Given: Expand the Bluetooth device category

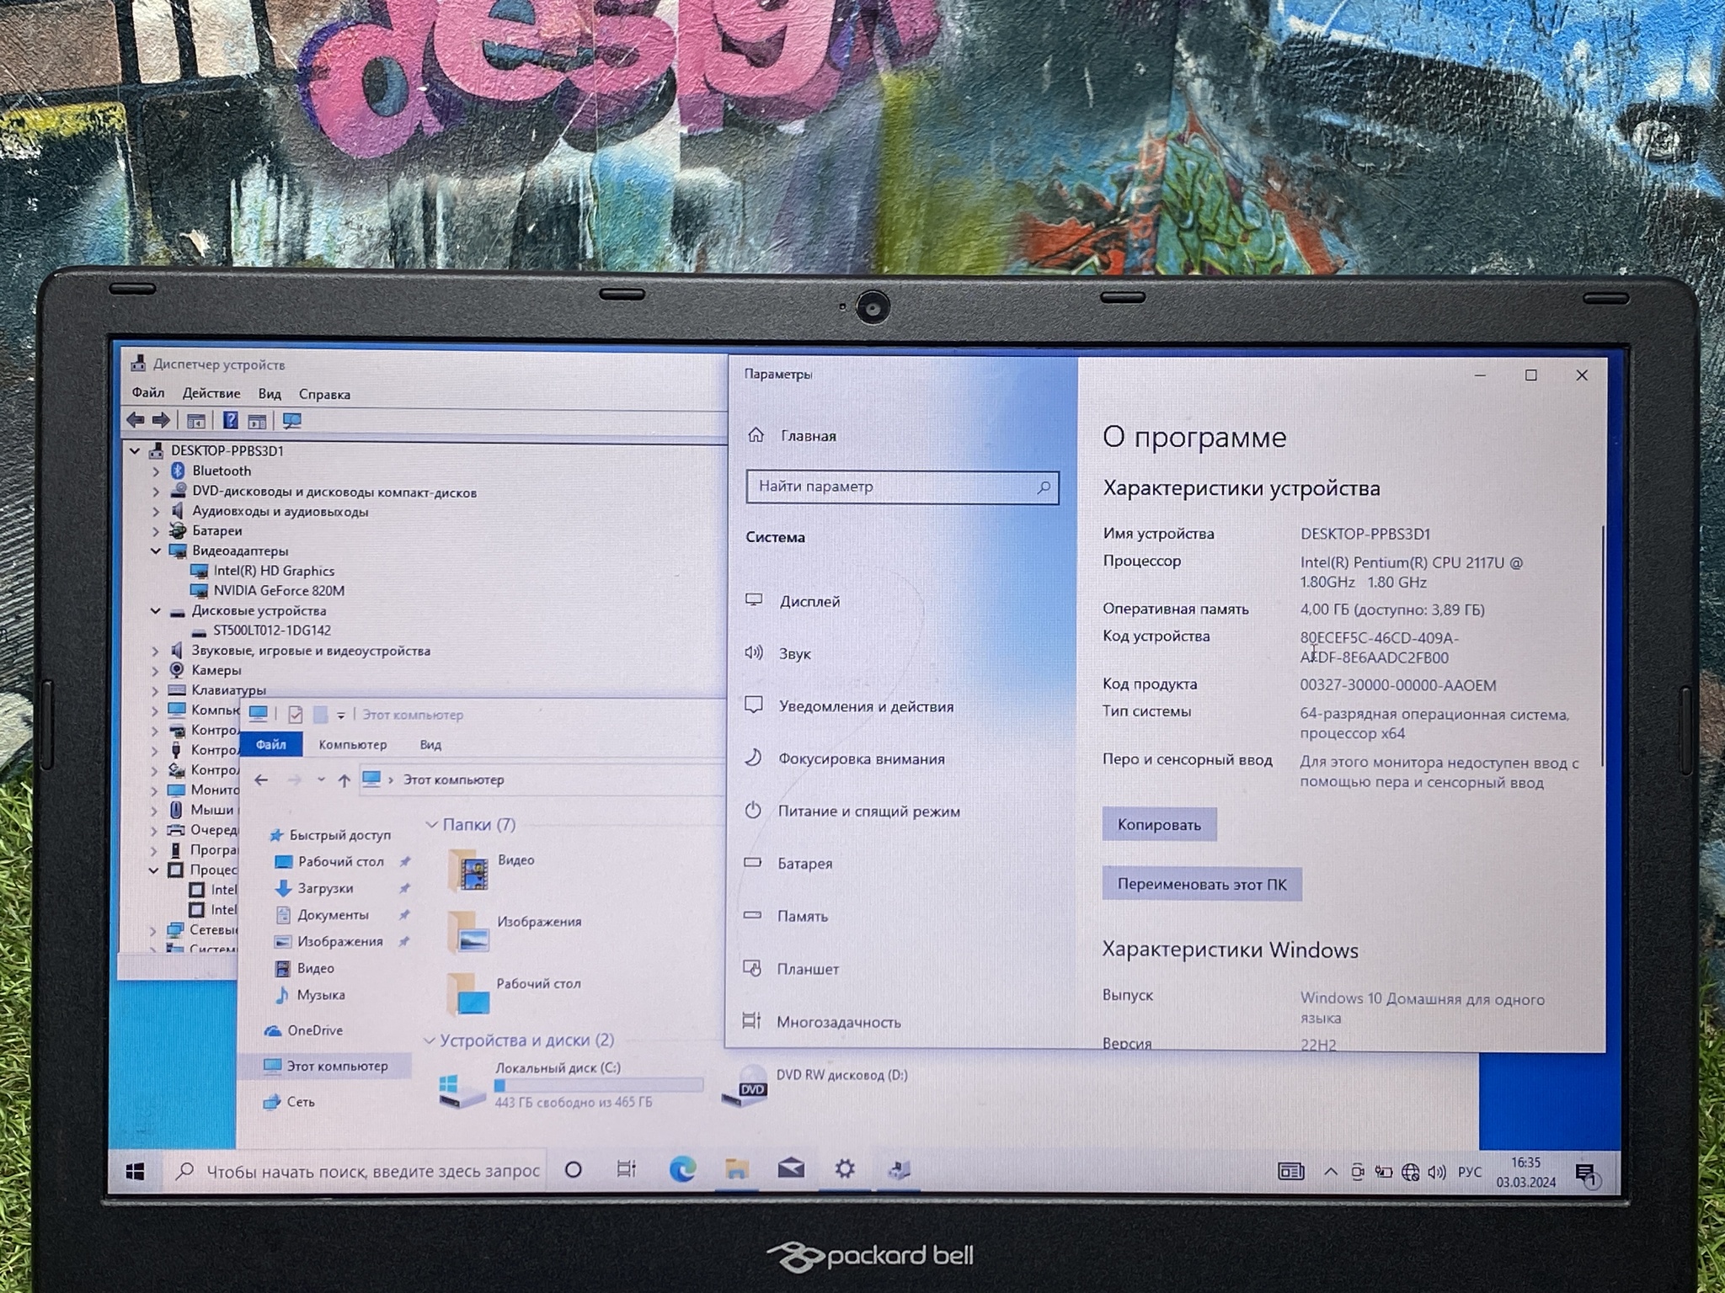Looking at the screenshot, I should (x=156, y=471).
